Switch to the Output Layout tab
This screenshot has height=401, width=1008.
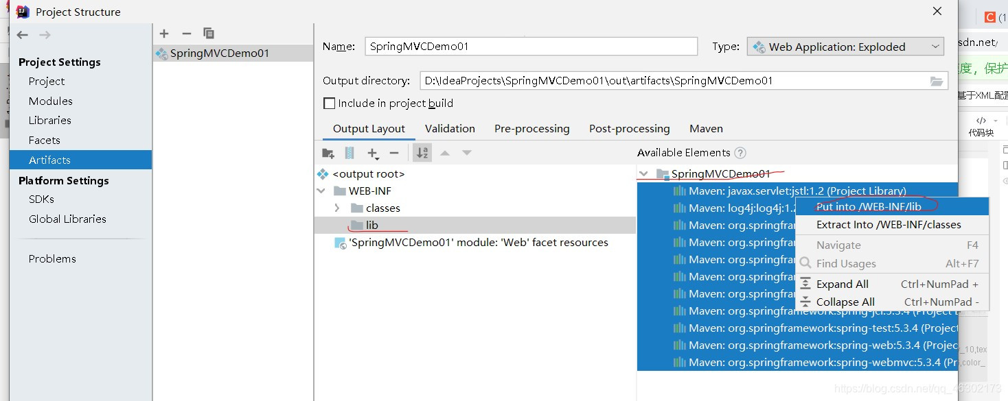click(x=369, y=129)
